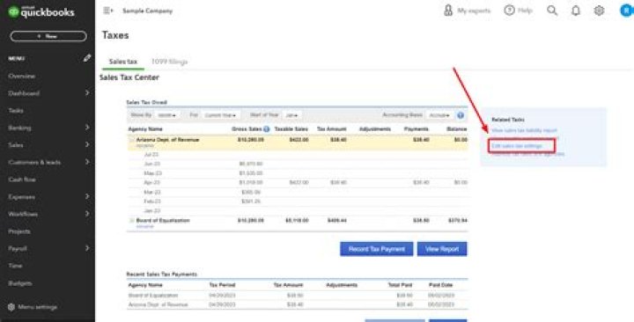Image resolution: width=634 pixels, height=322 pixels.
Task: Open Projects in the sidebar
Action: 19,231
